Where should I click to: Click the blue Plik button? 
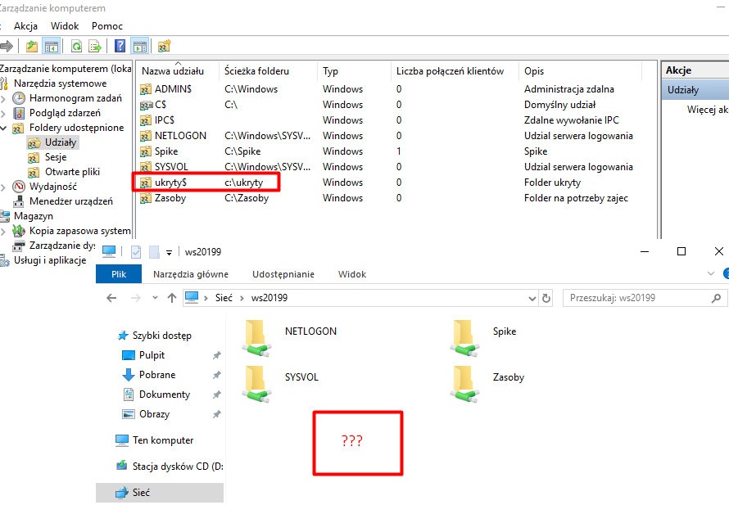coord(119,274)
